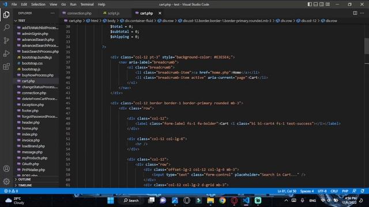
Task: Open bootstrap.bundle.js file
Action: [37, 57]
